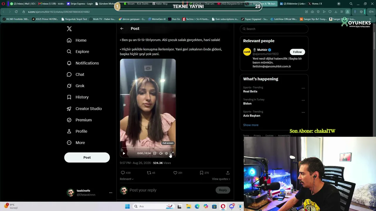Click the Reply button
376x211 pixels.
point(223,190)
